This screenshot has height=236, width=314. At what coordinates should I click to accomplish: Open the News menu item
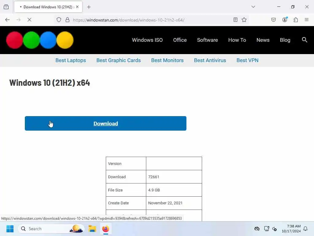[x=263, y=40]
